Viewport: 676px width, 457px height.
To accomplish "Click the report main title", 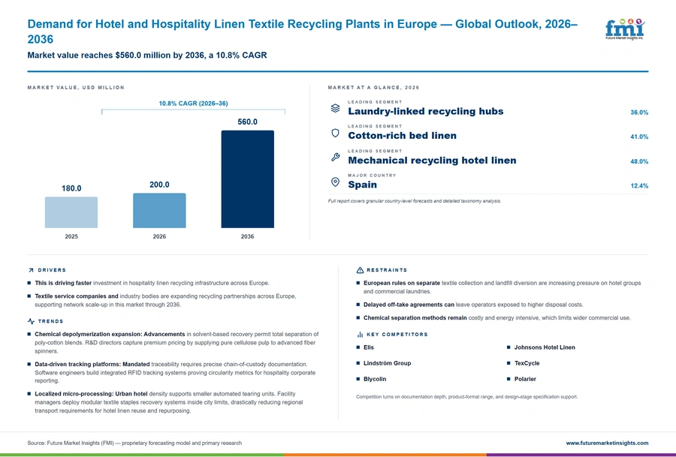I will coord(302,32).
